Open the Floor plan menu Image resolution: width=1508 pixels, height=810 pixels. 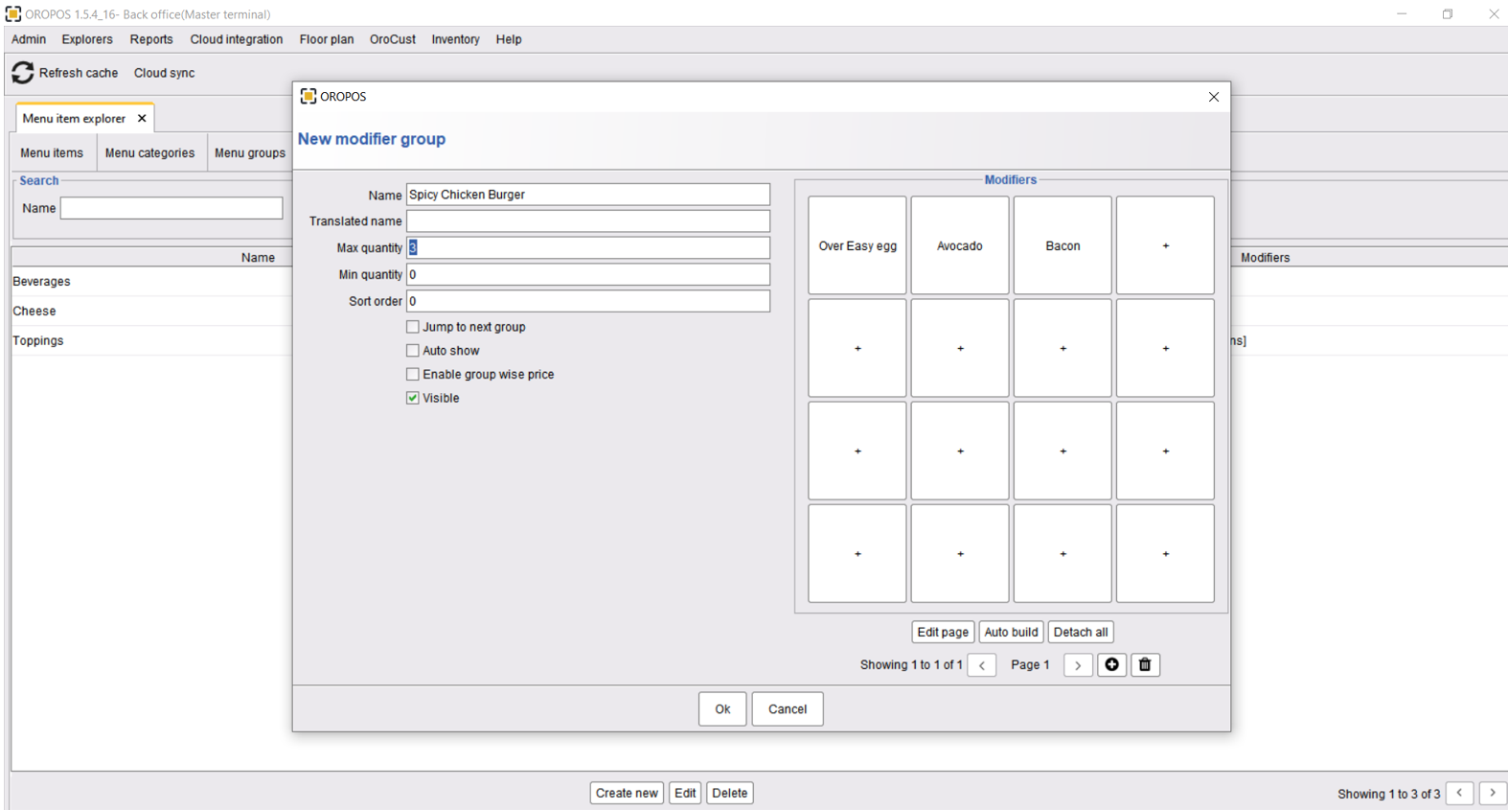pos(327,39)
